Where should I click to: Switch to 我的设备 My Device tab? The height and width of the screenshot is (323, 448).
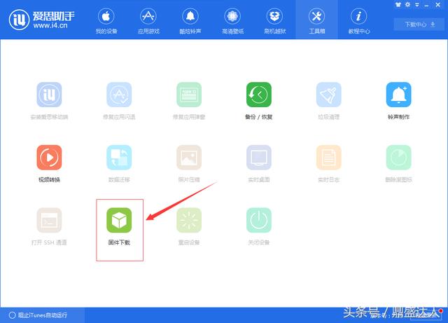pyautogui.click(x=106, y=20)
